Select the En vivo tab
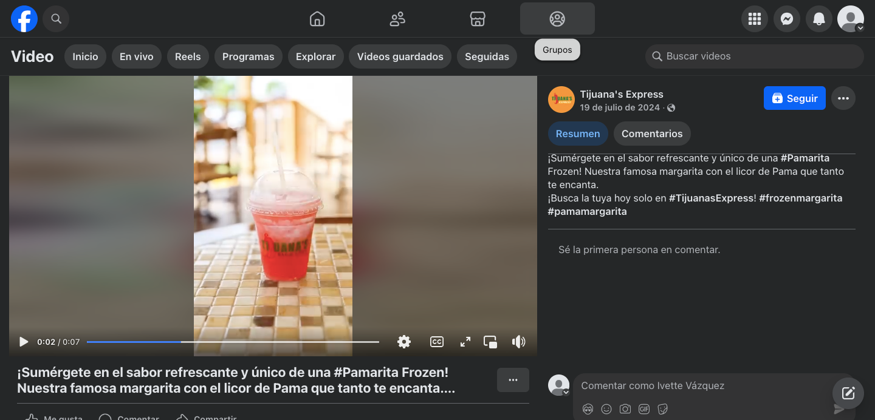 tap(136, 56)
